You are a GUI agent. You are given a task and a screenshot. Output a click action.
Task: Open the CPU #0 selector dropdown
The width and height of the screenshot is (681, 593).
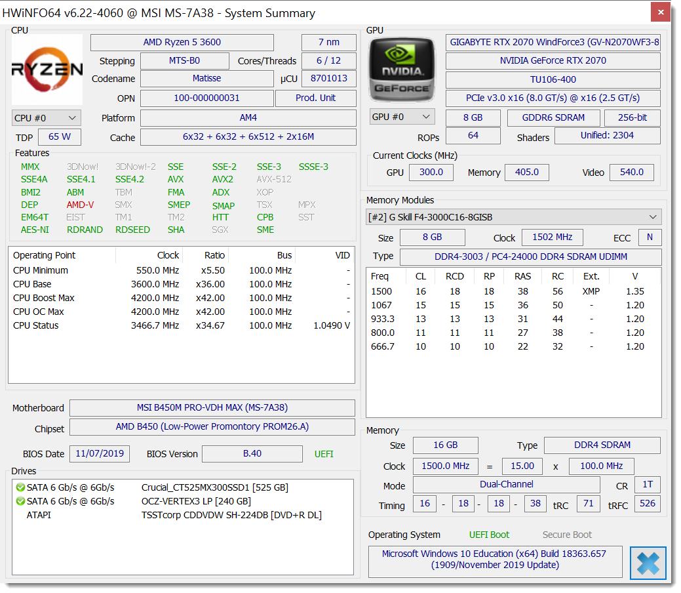(x=46, y=118)
